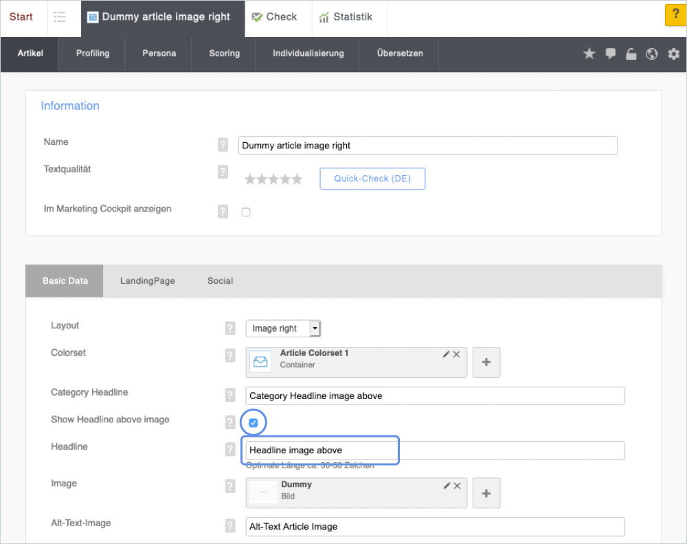Enable Im Marketing Cockpit anzeigen checkbox

click(x=246, y=212)
